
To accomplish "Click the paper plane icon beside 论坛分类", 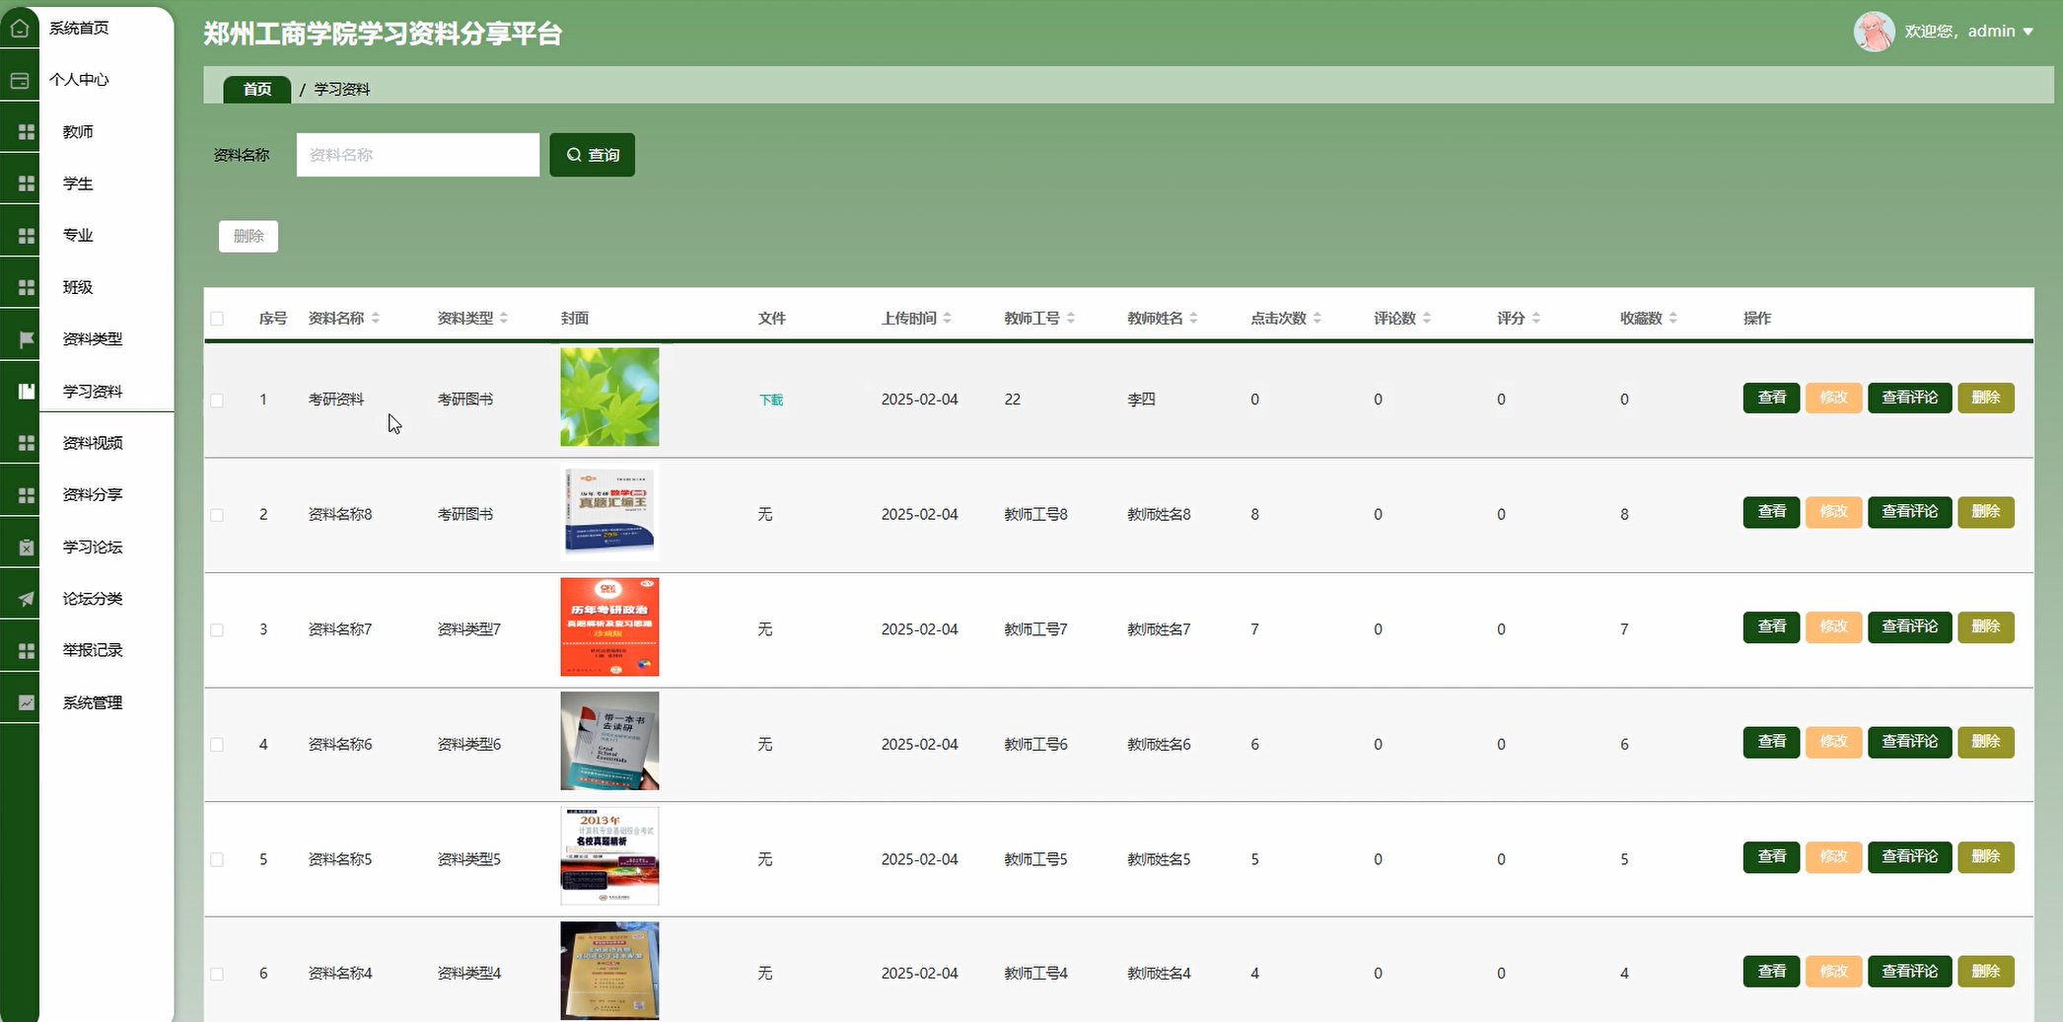I will coord(27,599).
